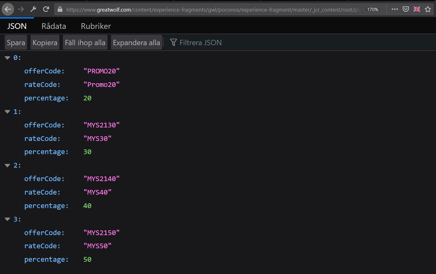This screenshot has width=436, height=274.
Task: Click the padlock site security icon
Action: tap(60, 9)
